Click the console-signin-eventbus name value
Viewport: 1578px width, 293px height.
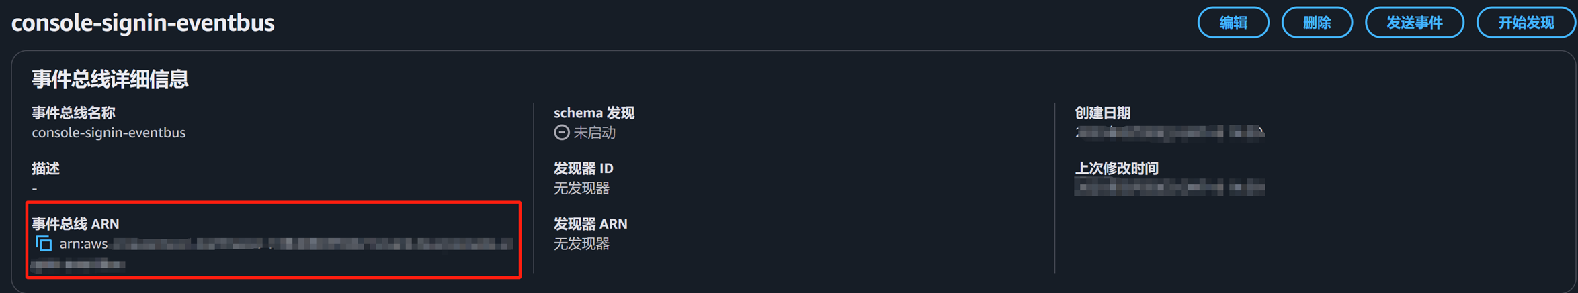click(108, 133)
